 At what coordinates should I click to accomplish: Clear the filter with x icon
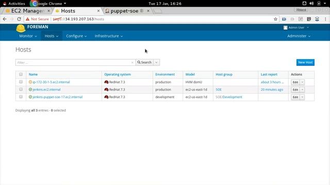pos(132,63)
